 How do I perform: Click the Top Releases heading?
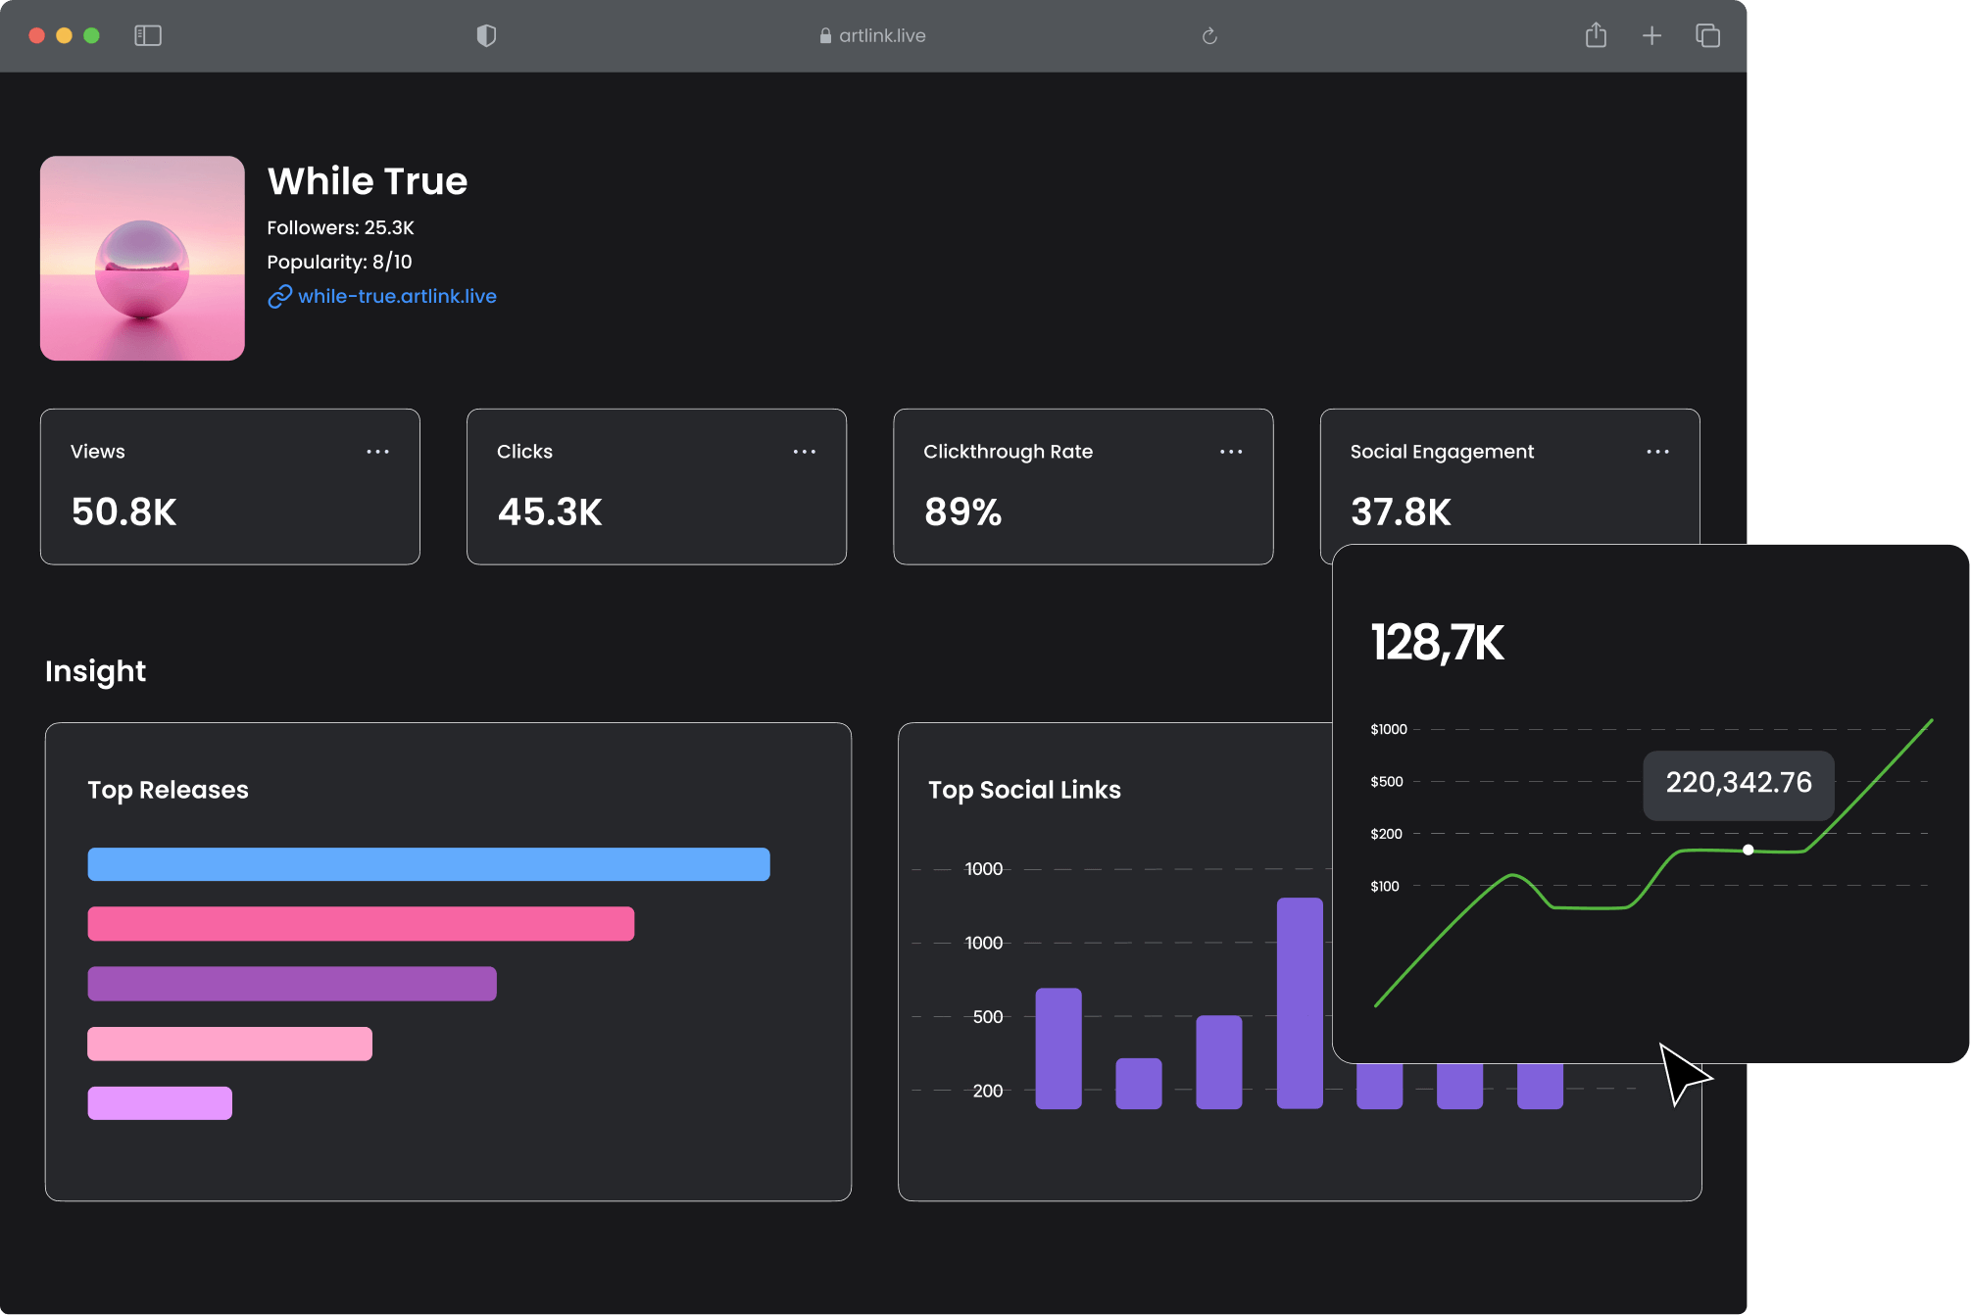point(168,790)
